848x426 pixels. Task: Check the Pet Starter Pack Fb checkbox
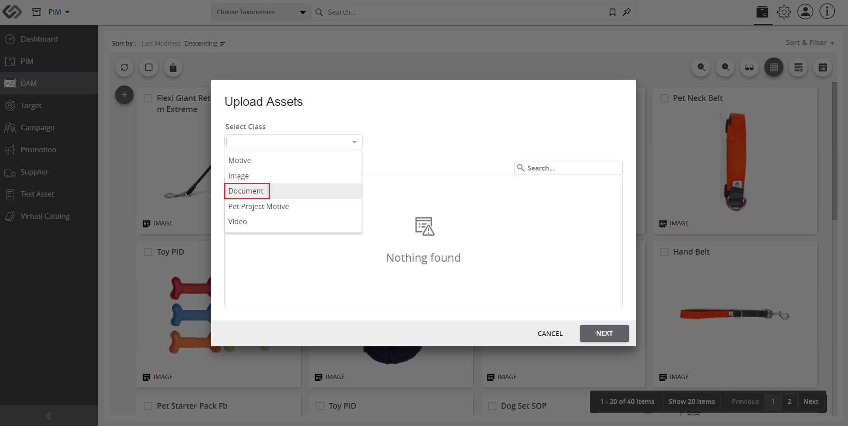pos(149,406)
